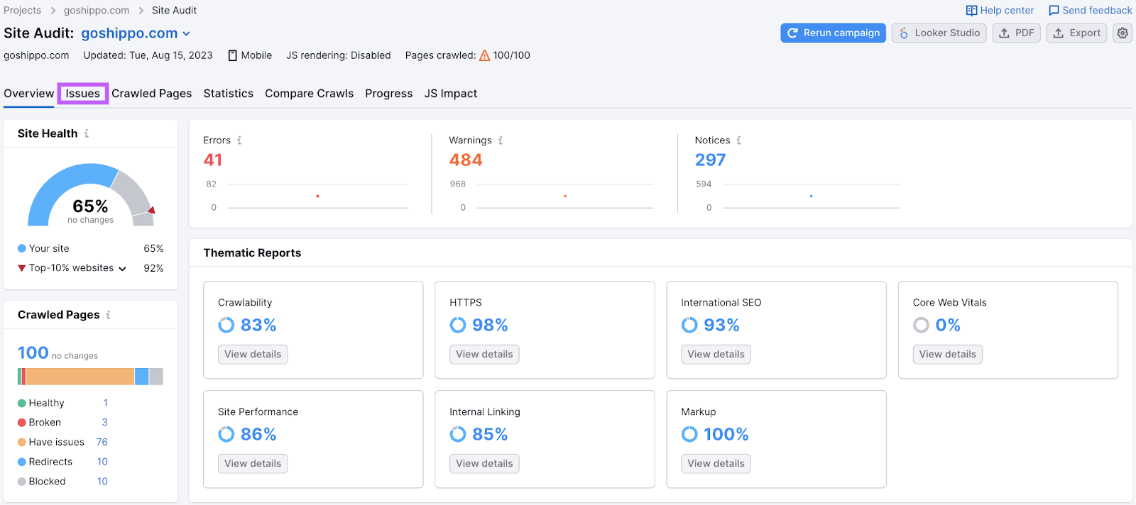Click the notices count 297
This screenshot has height=505, width=1136.
click(710, 160)
